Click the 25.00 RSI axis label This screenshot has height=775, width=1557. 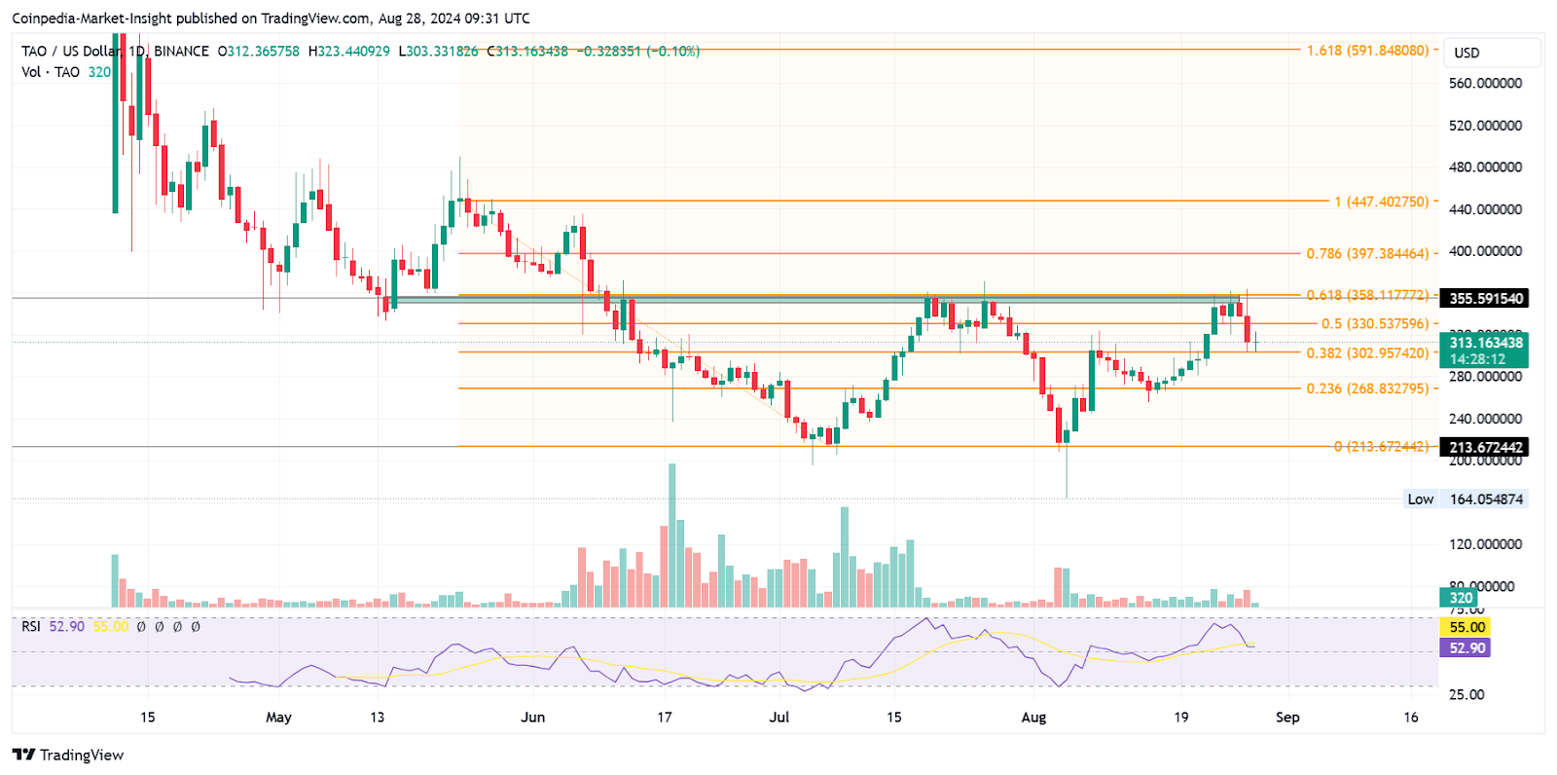[1467, 694]
